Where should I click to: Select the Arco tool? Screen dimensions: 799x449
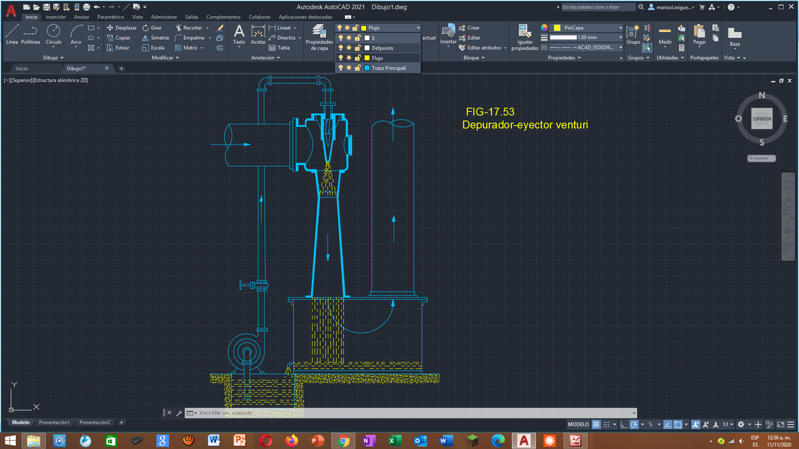coord(76,34)
